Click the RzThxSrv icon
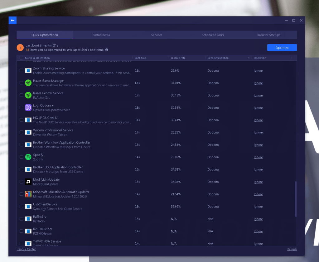 click(28, 219)
